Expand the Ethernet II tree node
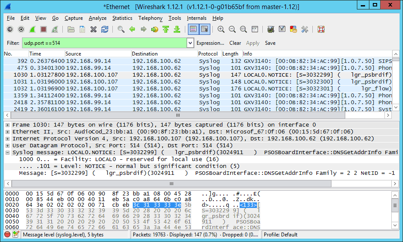 pos(7,132)
